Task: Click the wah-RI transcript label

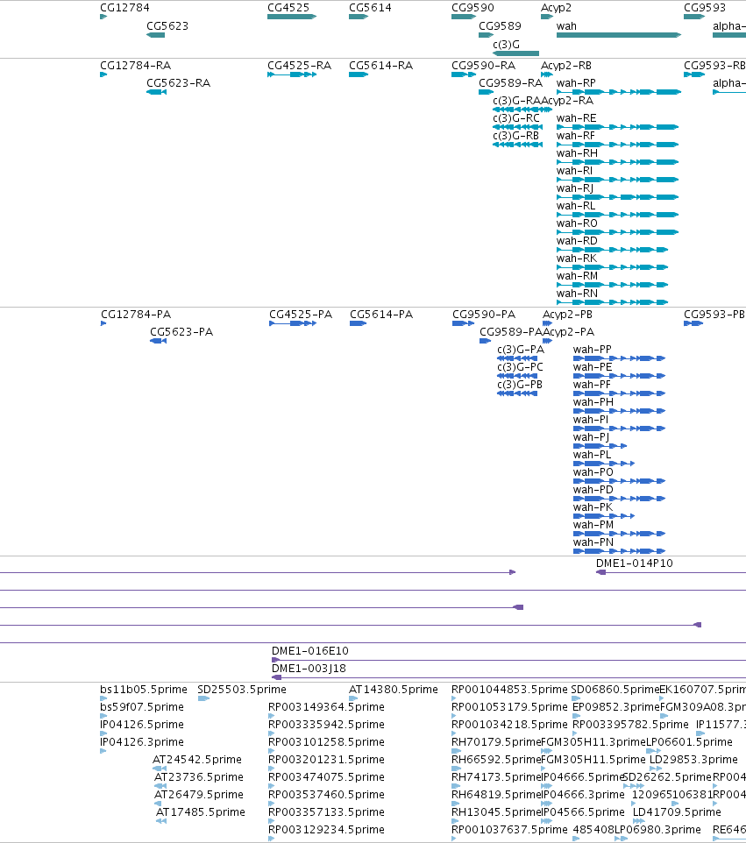Action: pos(574,170)
